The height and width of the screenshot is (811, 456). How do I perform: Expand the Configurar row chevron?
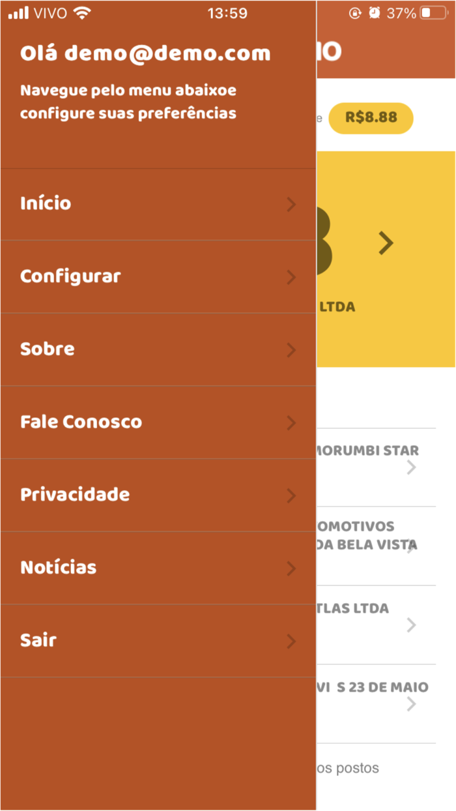291,277
